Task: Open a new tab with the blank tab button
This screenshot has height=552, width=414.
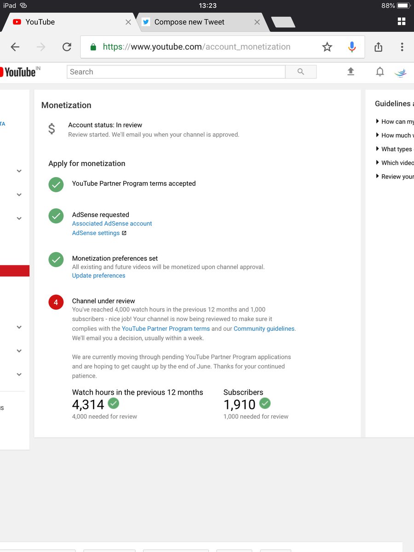Action: 283,22
